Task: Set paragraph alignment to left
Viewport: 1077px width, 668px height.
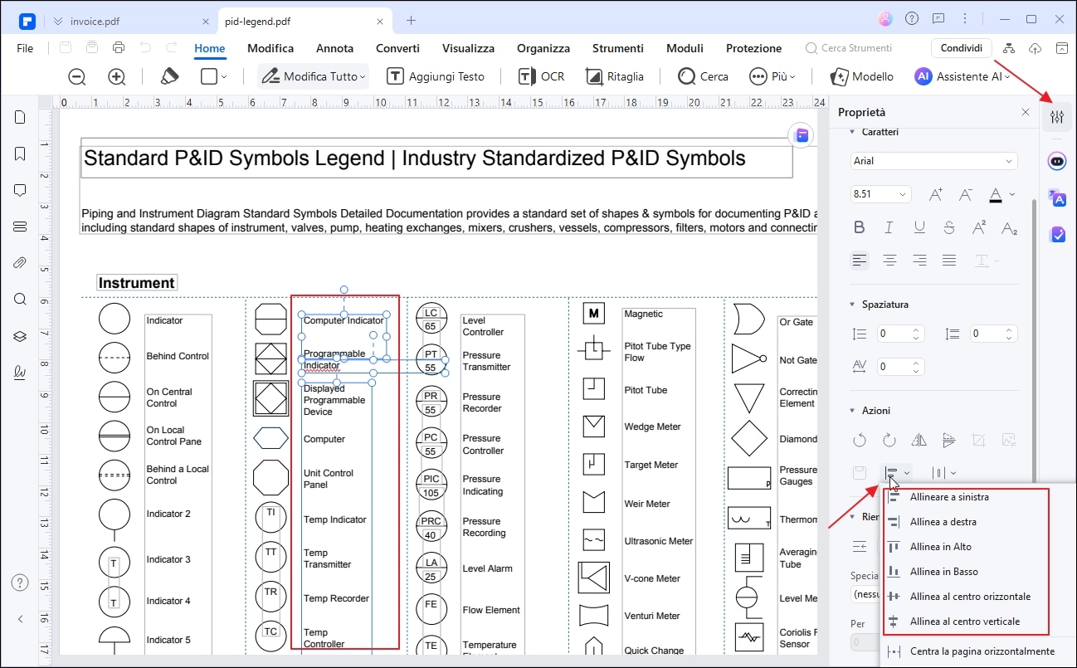Action: click(860, 261)
